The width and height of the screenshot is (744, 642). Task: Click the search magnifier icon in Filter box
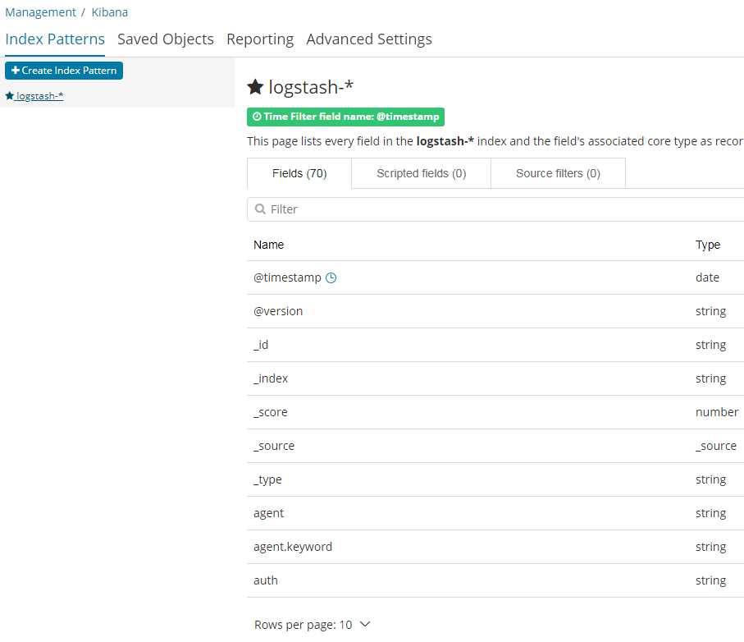tap(260, 209)
